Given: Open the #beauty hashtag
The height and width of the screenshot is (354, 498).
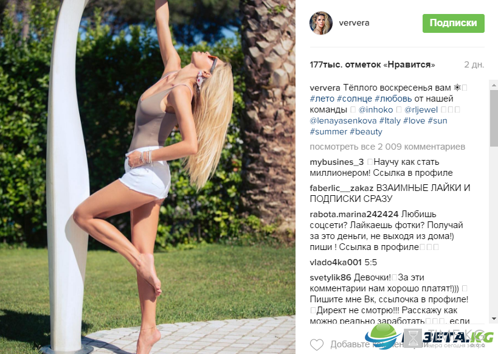Looking at the screenshot, I should [x=366, y=131].
